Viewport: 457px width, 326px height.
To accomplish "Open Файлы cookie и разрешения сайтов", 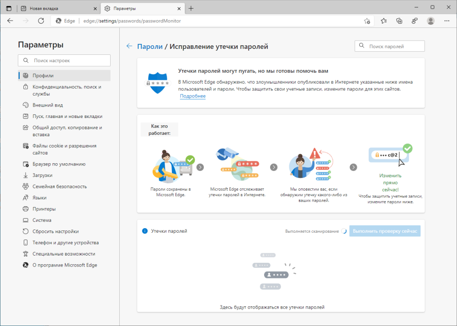I will point(64,150).
